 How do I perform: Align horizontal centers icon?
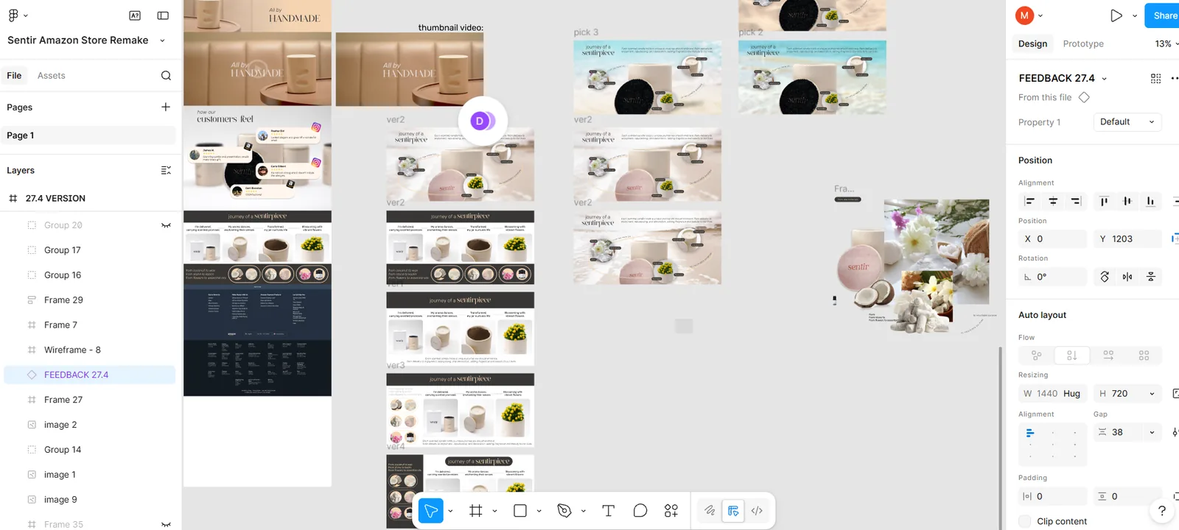(x=1053, y=201)
